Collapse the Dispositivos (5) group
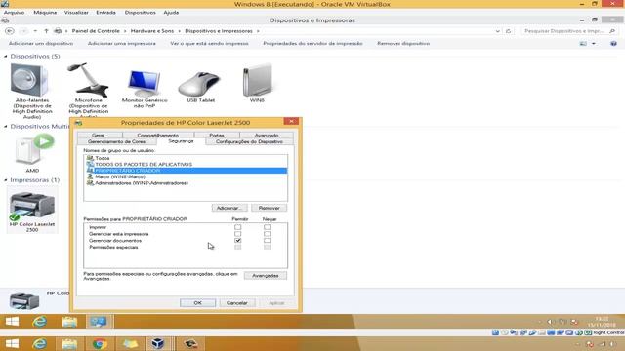Screen dimensions: 625x351 [x=6, y=57]
